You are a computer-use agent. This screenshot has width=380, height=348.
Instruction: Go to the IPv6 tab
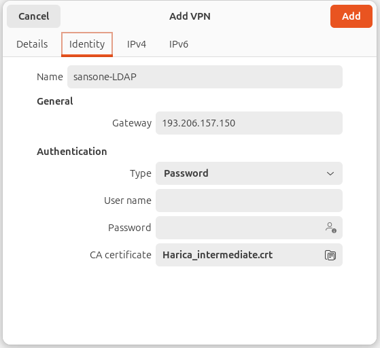pyautogui.click(x=179, y=44)
